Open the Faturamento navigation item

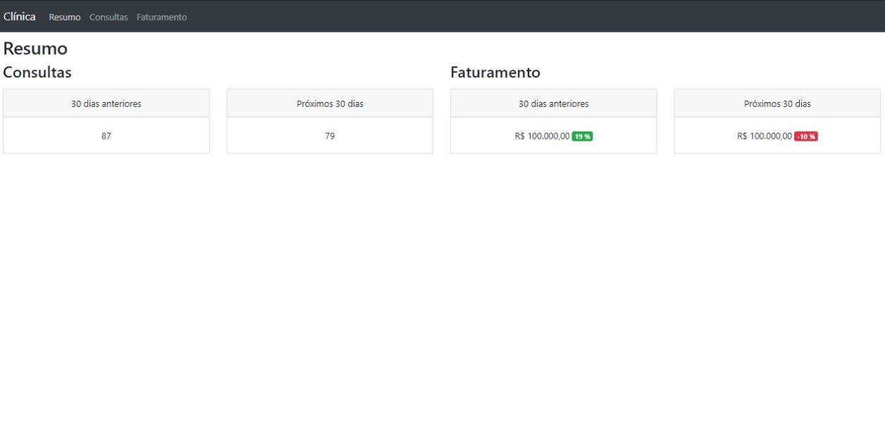click(x=162, y=17)
